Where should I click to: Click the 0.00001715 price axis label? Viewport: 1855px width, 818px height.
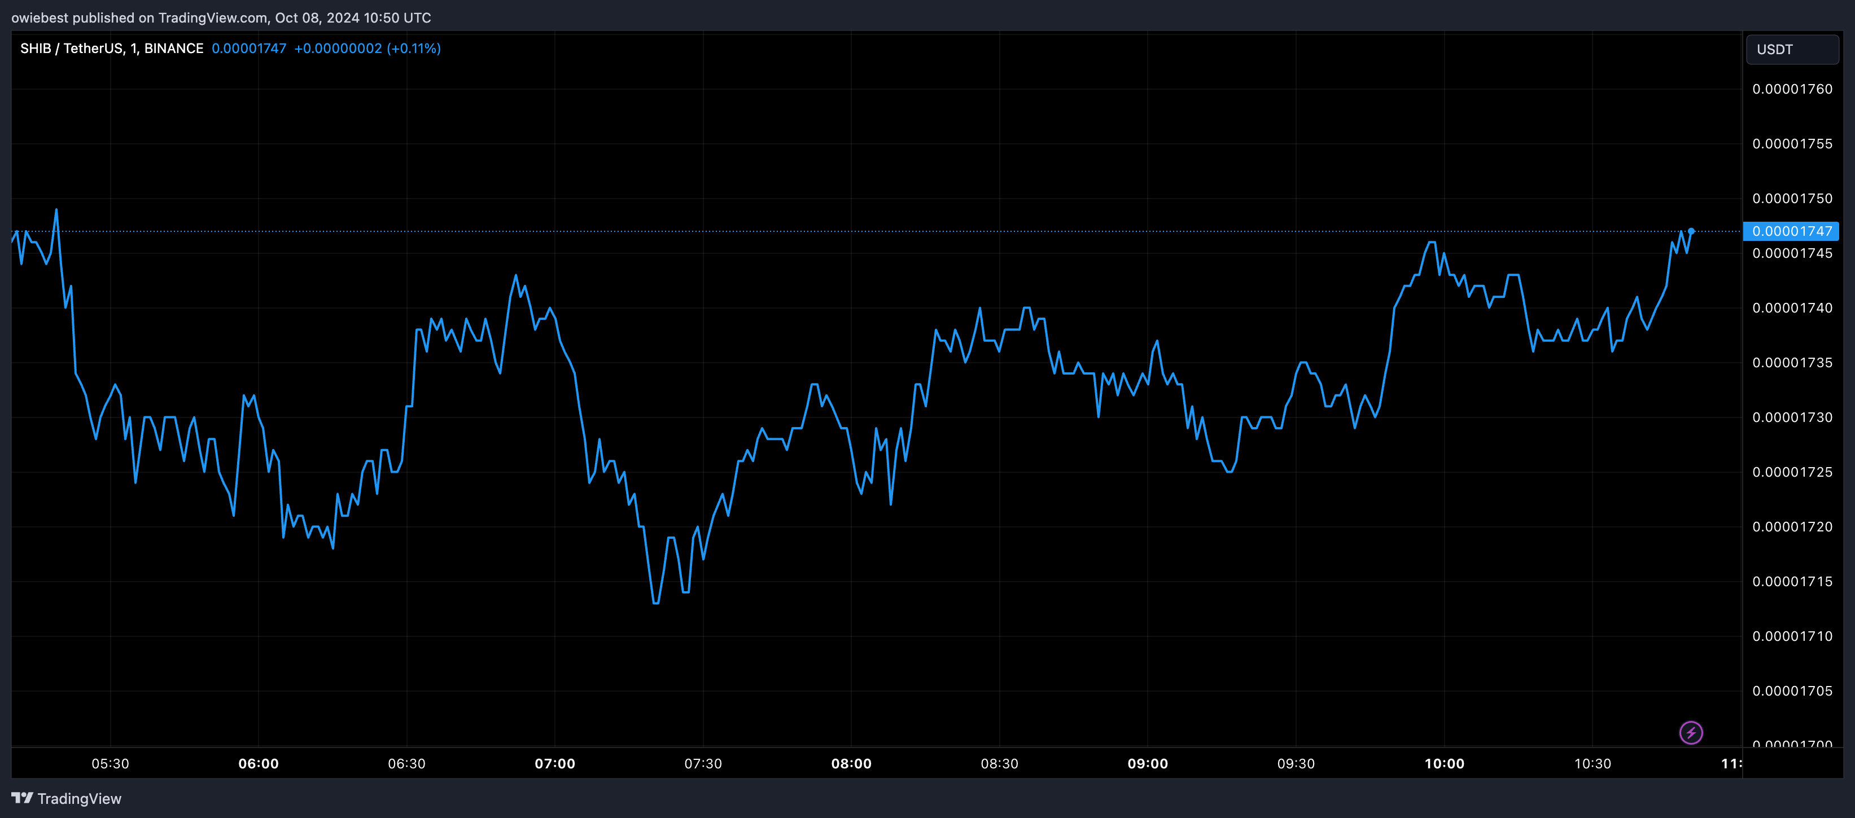[x=1792, y=581]
